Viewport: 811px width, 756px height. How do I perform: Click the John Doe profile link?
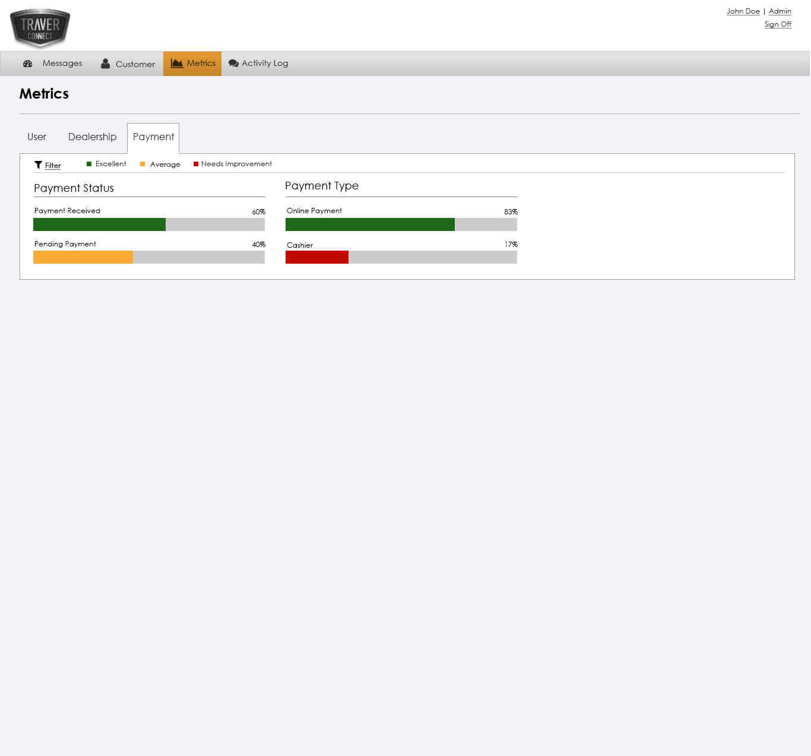pos(743,11)
